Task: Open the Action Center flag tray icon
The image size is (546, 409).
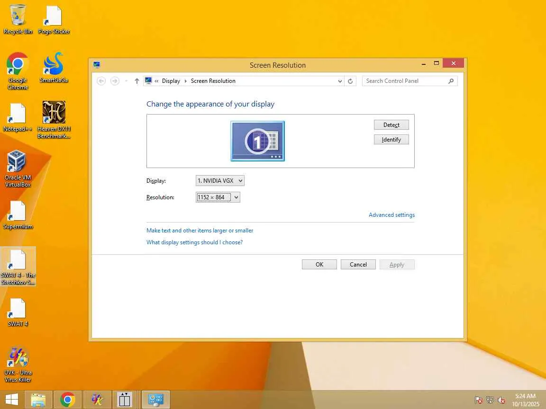Action: point(478,400)
